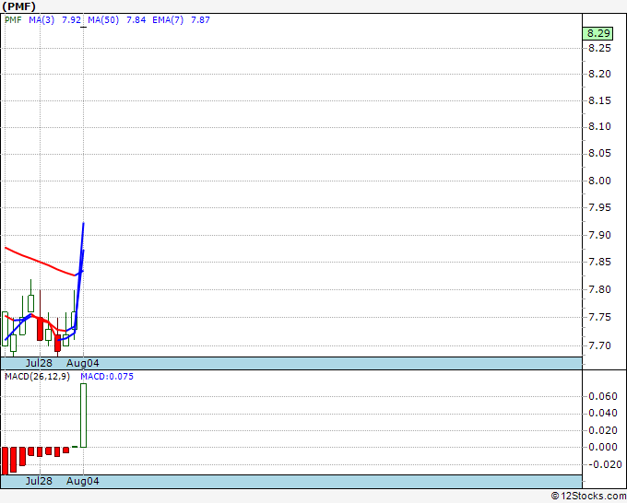
Task: Click the 7.85 price axis label
Action: click(600, 262)
